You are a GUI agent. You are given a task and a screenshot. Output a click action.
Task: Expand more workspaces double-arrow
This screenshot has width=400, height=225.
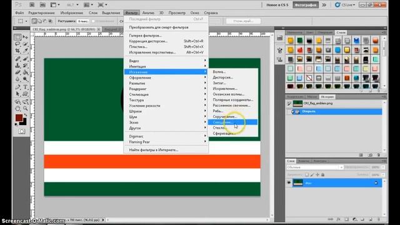324,5
